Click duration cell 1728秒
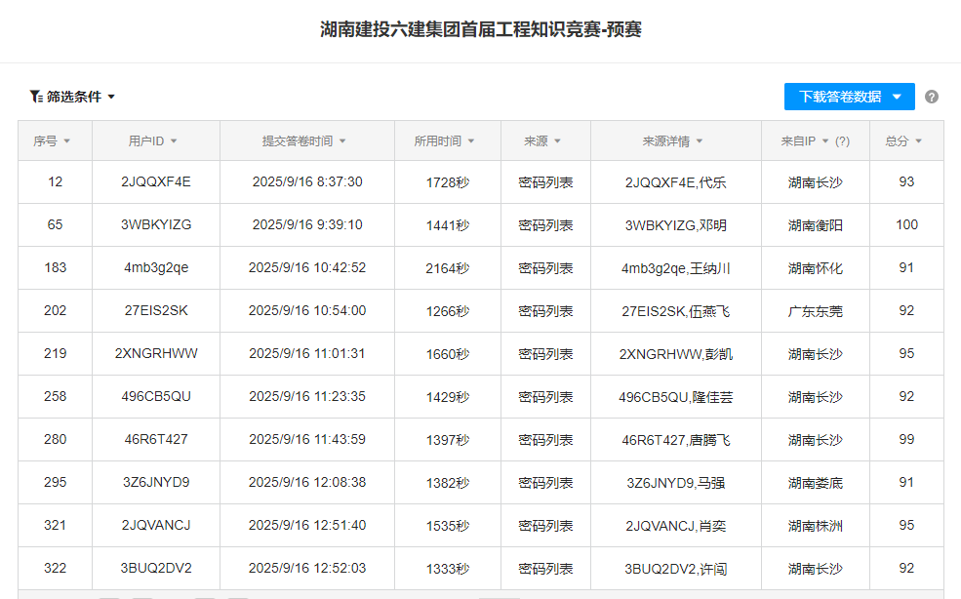961x599 pixels. click(448, 182)
